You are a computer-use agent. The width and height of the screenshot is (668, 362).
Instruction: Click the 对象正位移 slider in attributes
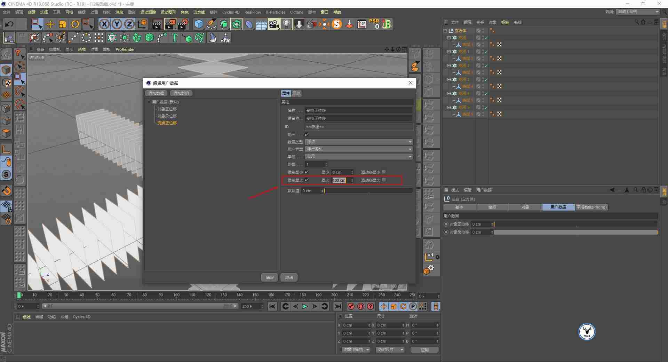point(576,224)
